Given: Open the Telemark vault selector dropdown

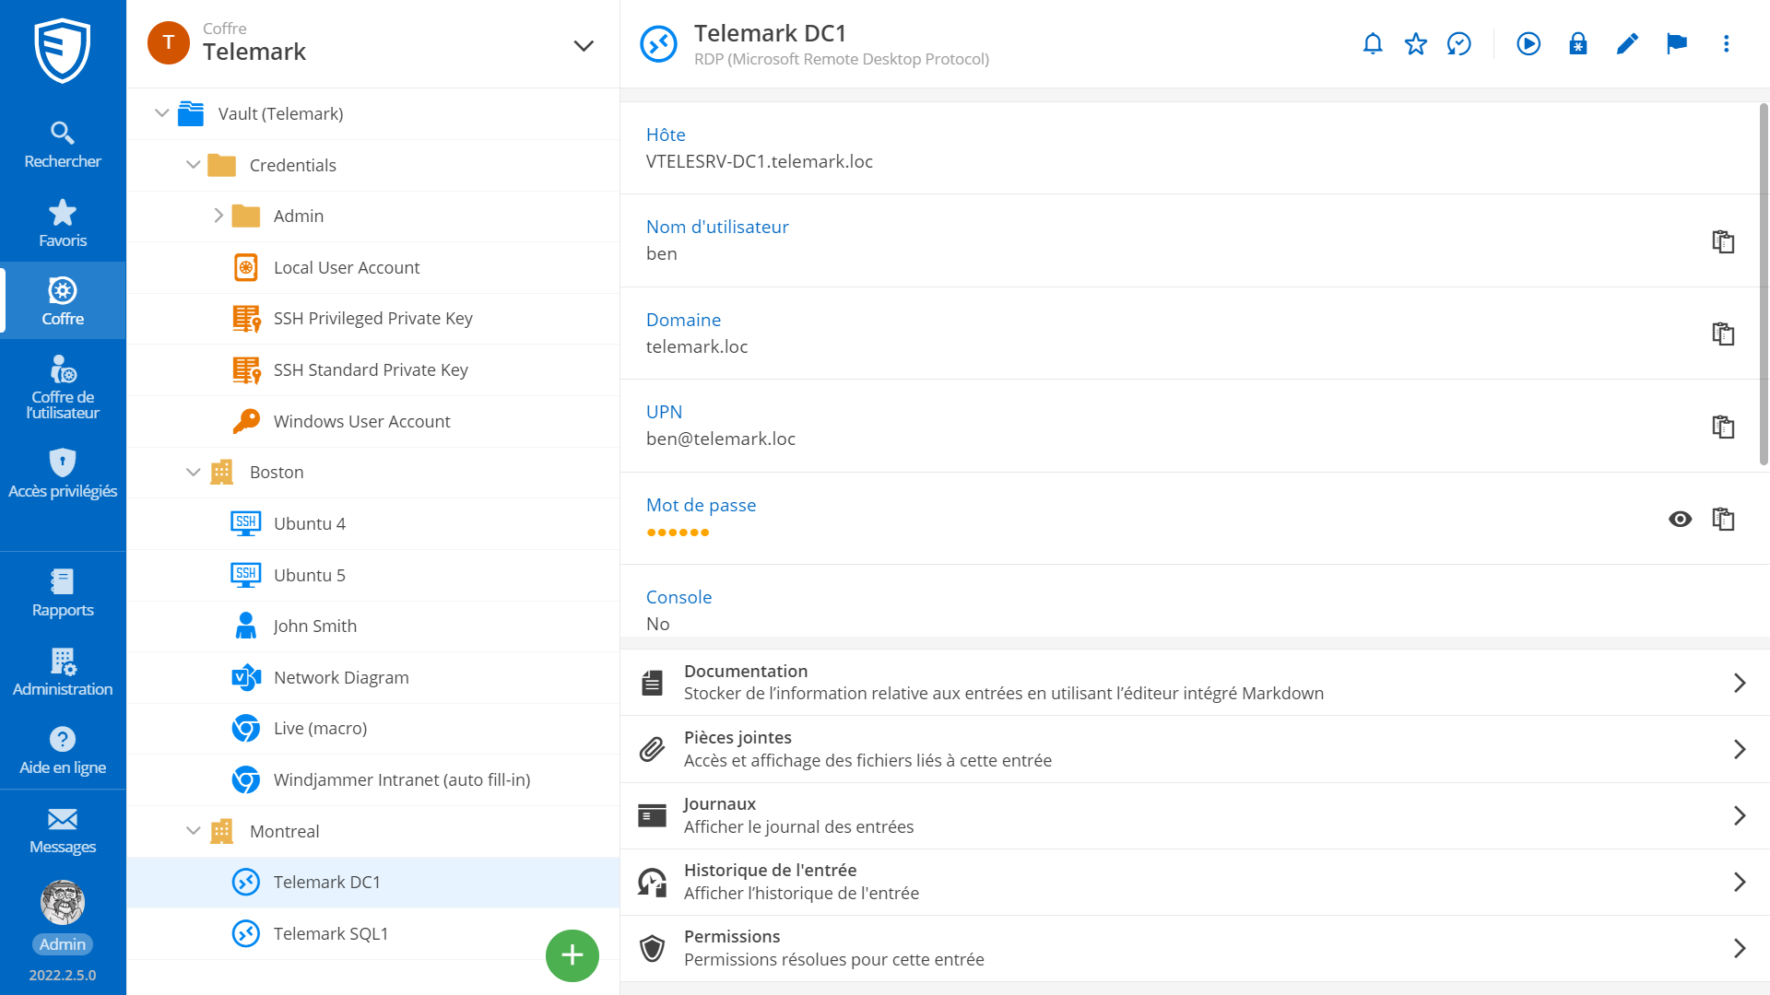Looking at the screenshot, I should (583, 45).
